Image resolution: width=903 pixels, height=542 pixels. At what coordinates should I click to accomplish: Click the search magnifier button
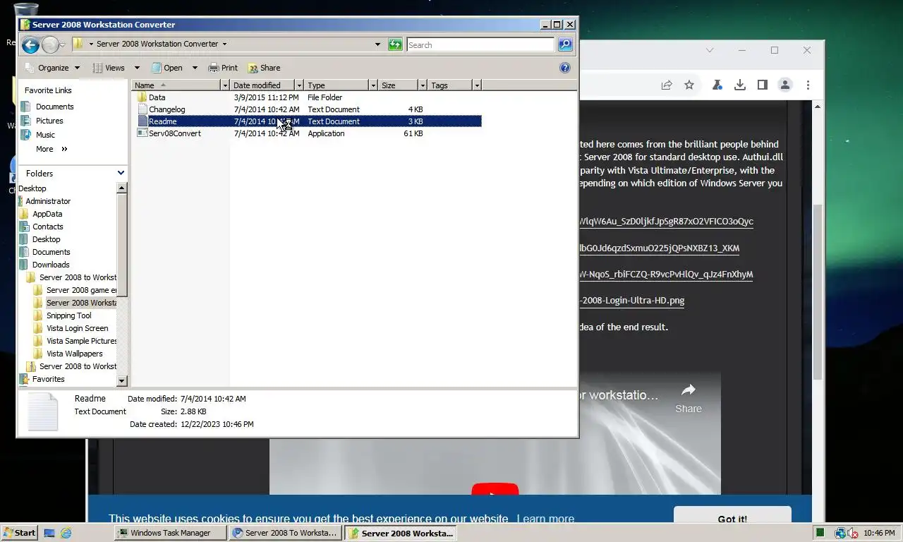tap(565, 44)
